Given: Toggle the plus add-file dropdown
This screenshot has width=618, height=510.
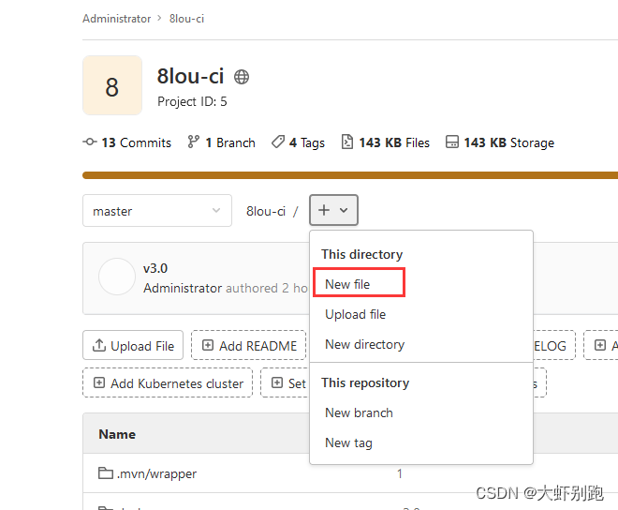Looking at the screenshot, I should [333, 211].
